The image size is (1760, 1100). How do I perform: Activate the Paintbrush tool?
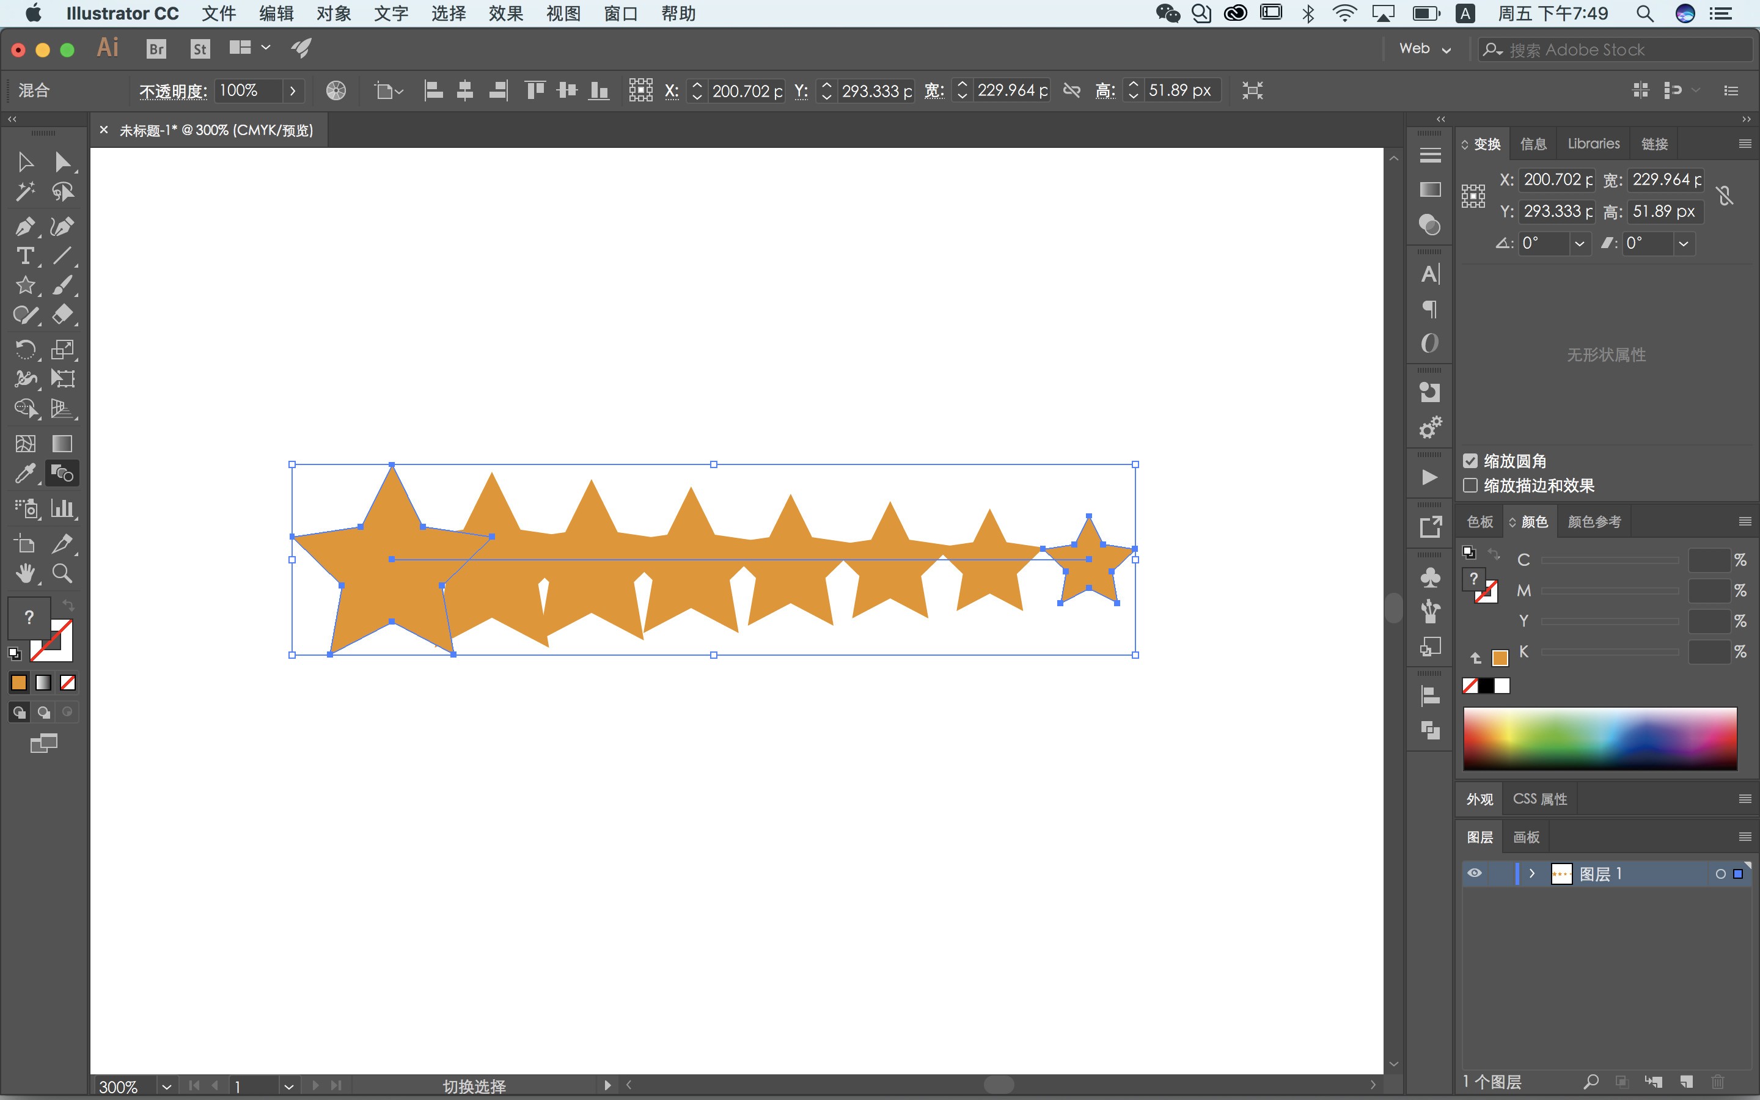[x=62, y=285]
